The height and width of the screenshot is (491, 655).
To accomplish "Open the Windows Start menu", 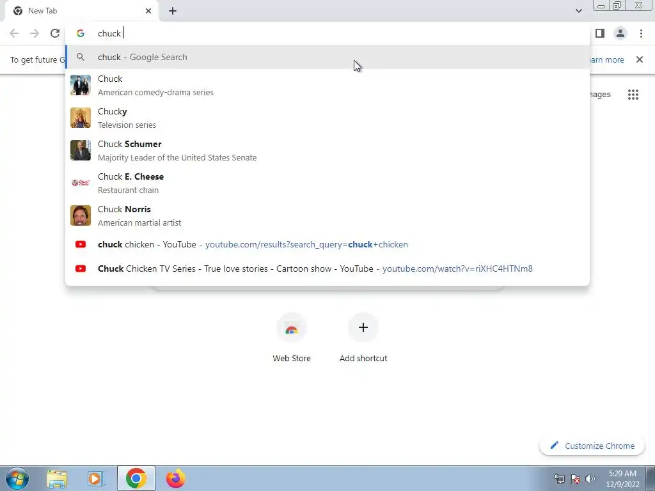I will [17, 478].
